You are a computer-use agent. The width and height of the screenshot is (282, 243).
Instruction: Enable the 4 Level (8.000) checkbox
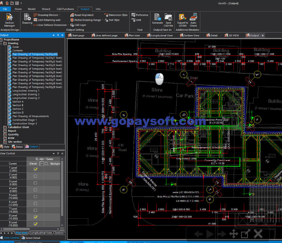pyautogui.click(x=35, y=190)
